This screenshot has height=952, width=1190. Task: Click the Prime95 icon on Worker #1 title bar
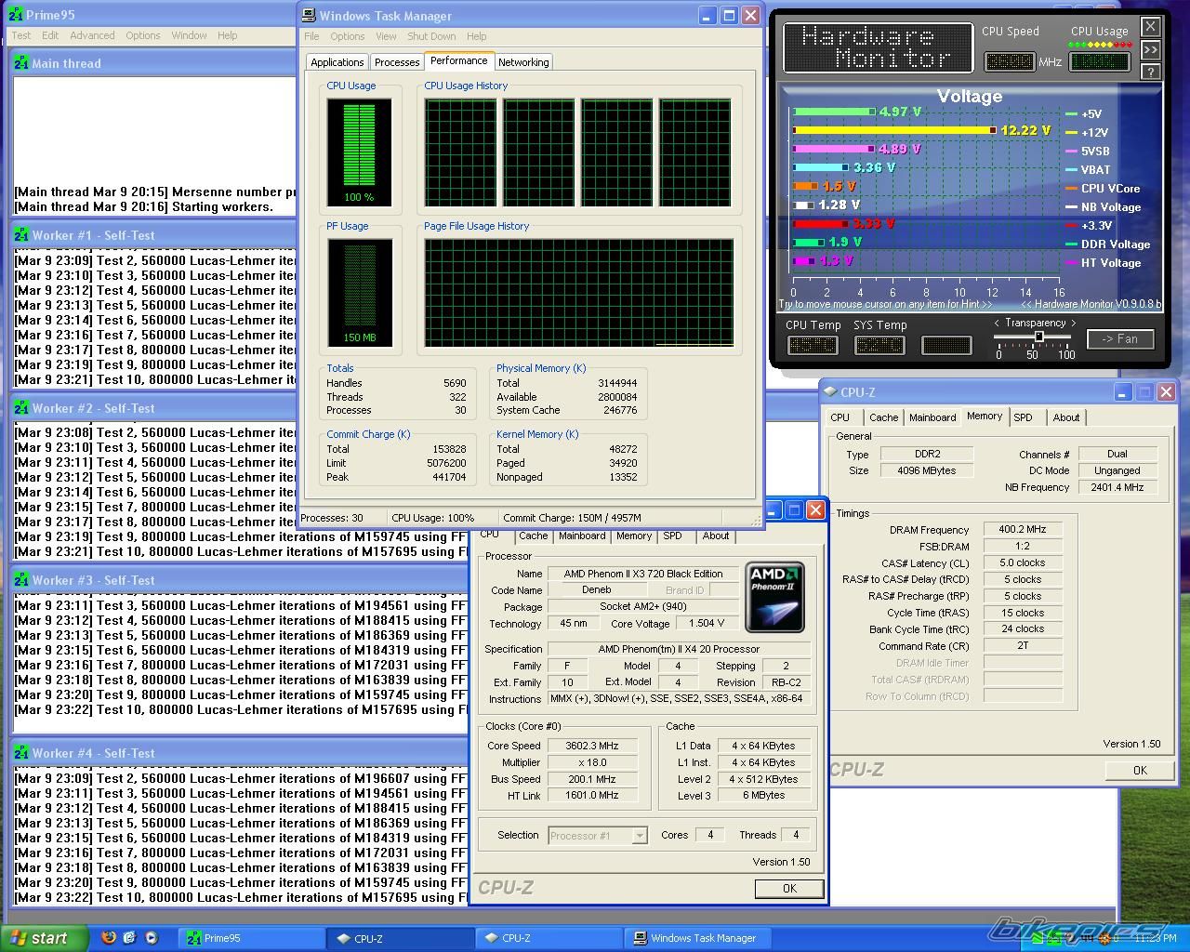click(21, 235)
